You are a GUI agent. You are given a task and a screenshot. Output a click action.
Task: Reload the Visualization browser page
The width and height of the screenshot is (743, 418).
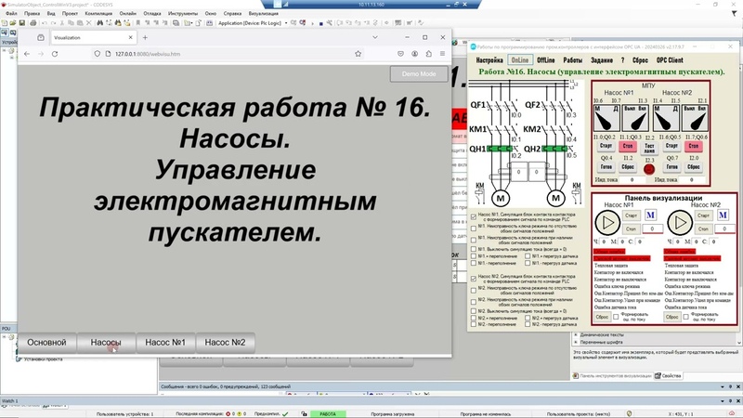55,54
